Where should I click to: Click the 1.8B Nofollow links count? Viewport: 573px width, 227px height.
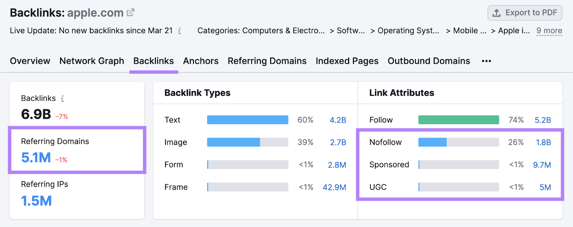tap(543, 143)
